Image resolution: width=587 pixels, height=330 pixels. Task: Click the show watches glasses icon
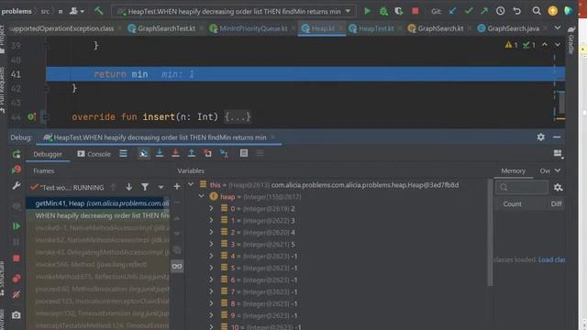click(x=177, y=267)
